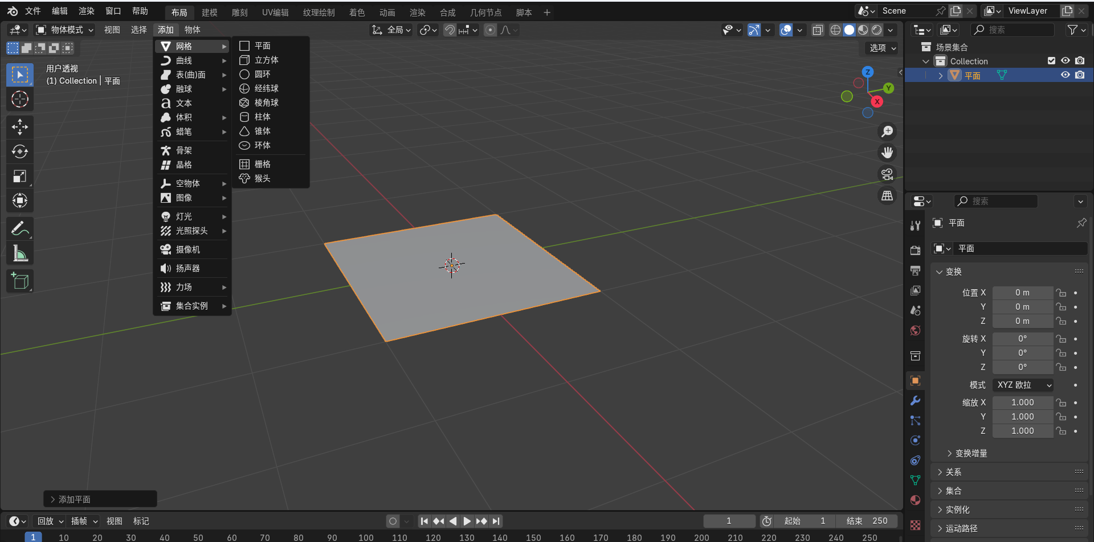The image size is (1094, 542).
Task: Add 猴头 from mesh submenu
Action: point(271,178)
